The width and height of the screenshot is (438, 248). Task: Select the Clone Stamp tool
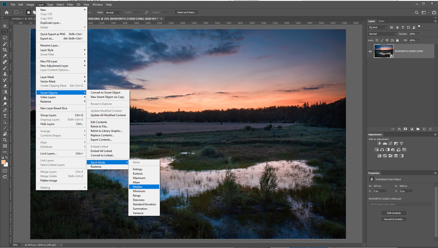(x=5, y=74)
